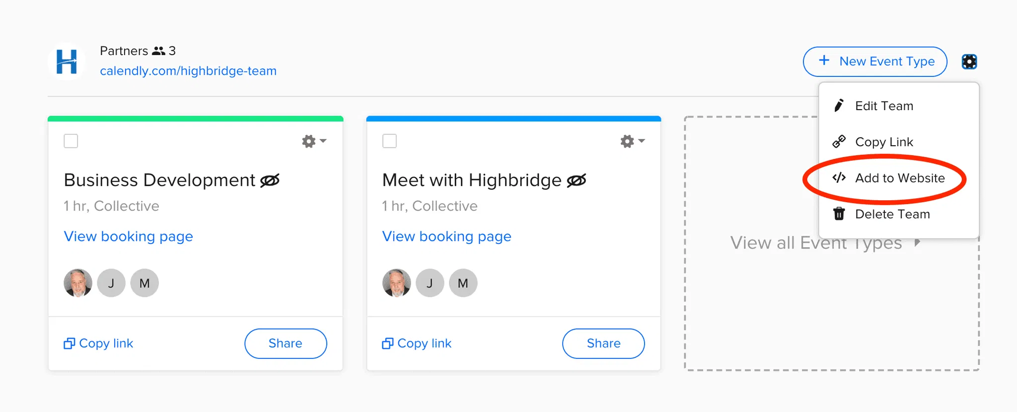Expand View all Event Types arrow

tap(917, 242)
